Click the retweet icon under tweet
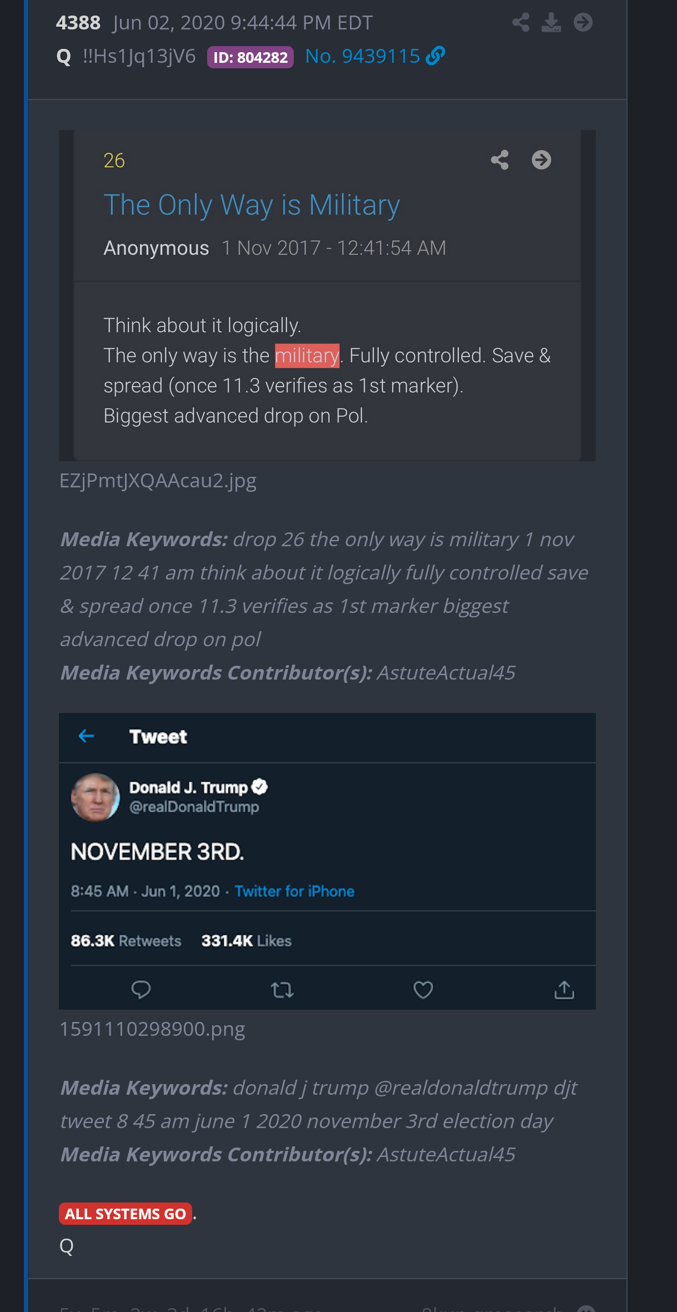This screenshot has height=1312, width=677. coord(282,990)
